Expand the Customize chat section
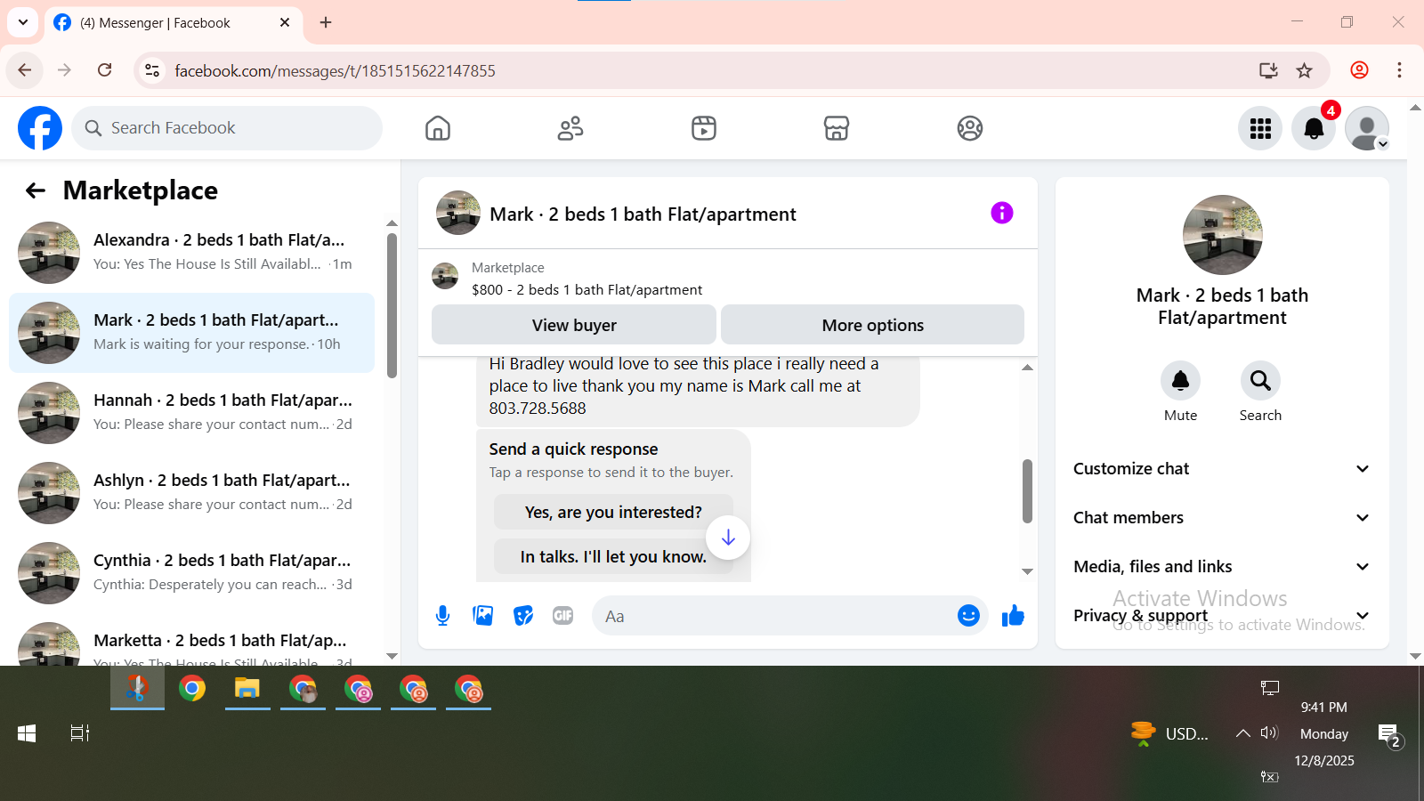This screenshot has width=1424, height=801. point(1222,469)
